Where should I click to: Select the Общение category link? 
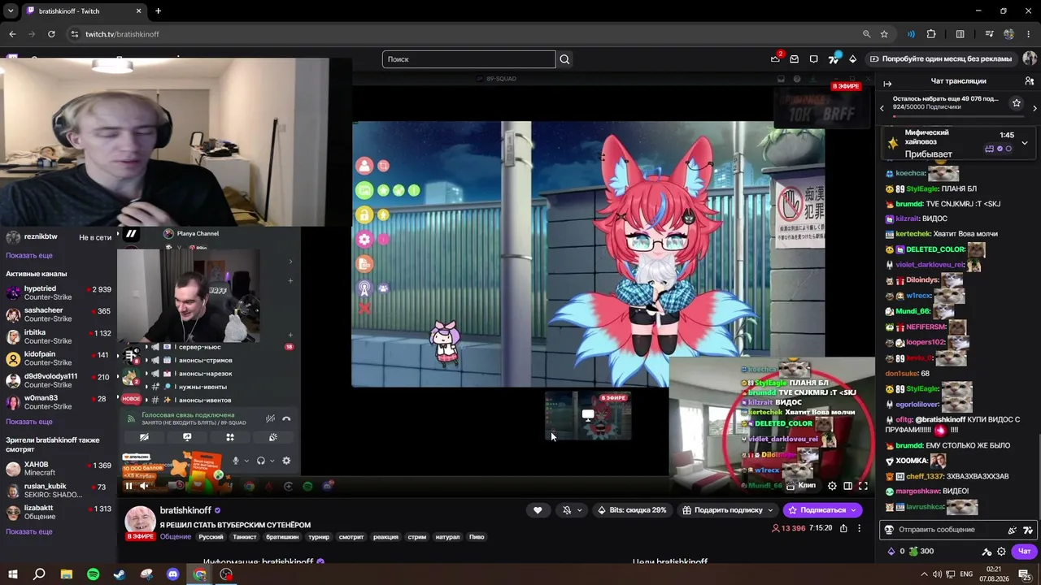[x=176, y=537]
